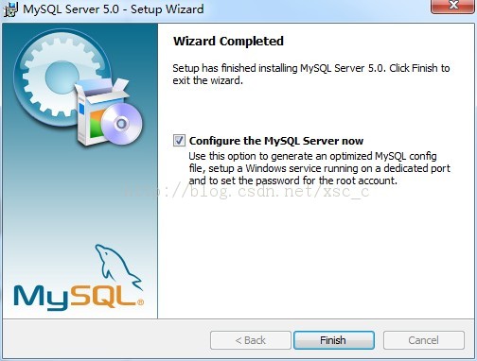The image size is (477, 361).
Task: Click the purple CD disc icon
Action: (121, 124)
